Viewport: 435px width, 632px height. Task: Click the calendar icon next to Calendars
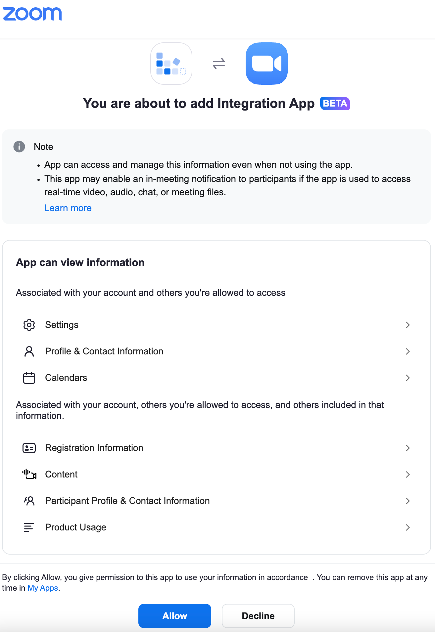(x=29, y=378)
